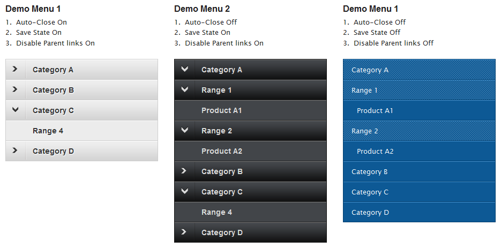Select Category D in the blue menu
Viewport: 501px width, 248px height.
point(370,212)
